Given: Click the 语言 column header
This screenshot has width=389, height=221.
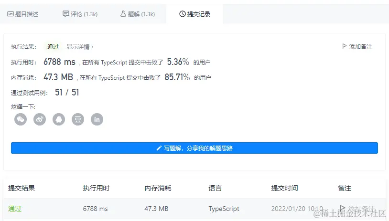Looking at the screenshot, I should pyautogui.click(x=215, y=188).
